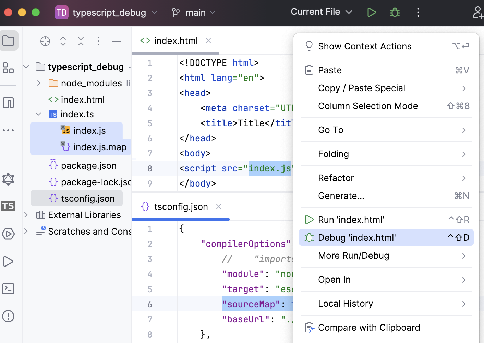Run the current file with the play icon

(372, 12)
